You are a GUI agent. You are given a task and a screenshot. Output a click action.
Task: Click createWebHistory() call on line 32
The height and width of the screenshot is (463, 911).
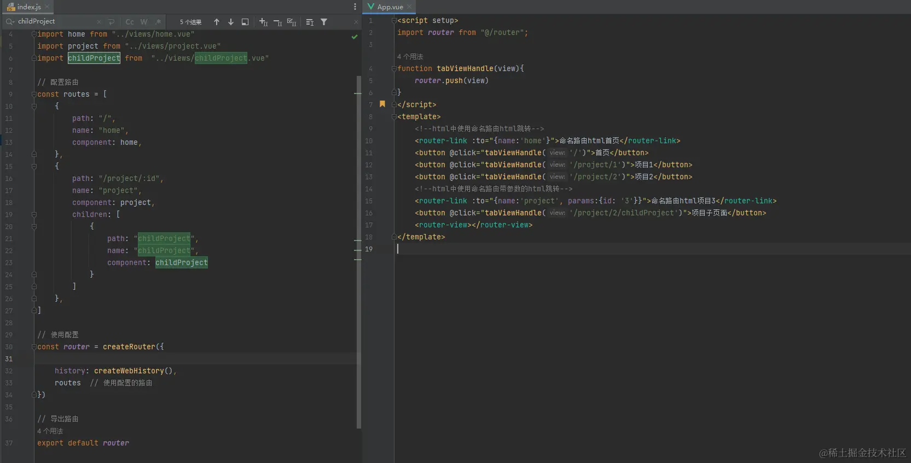[x=134, y=371]
